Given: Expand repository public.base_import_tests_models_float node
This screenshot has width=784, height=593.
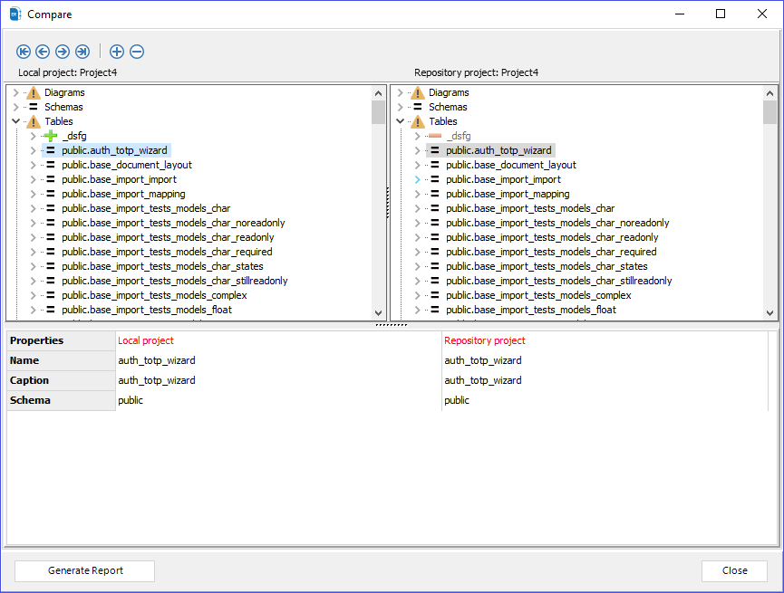Looking at the screenshot, I should [x=418, y=310].
